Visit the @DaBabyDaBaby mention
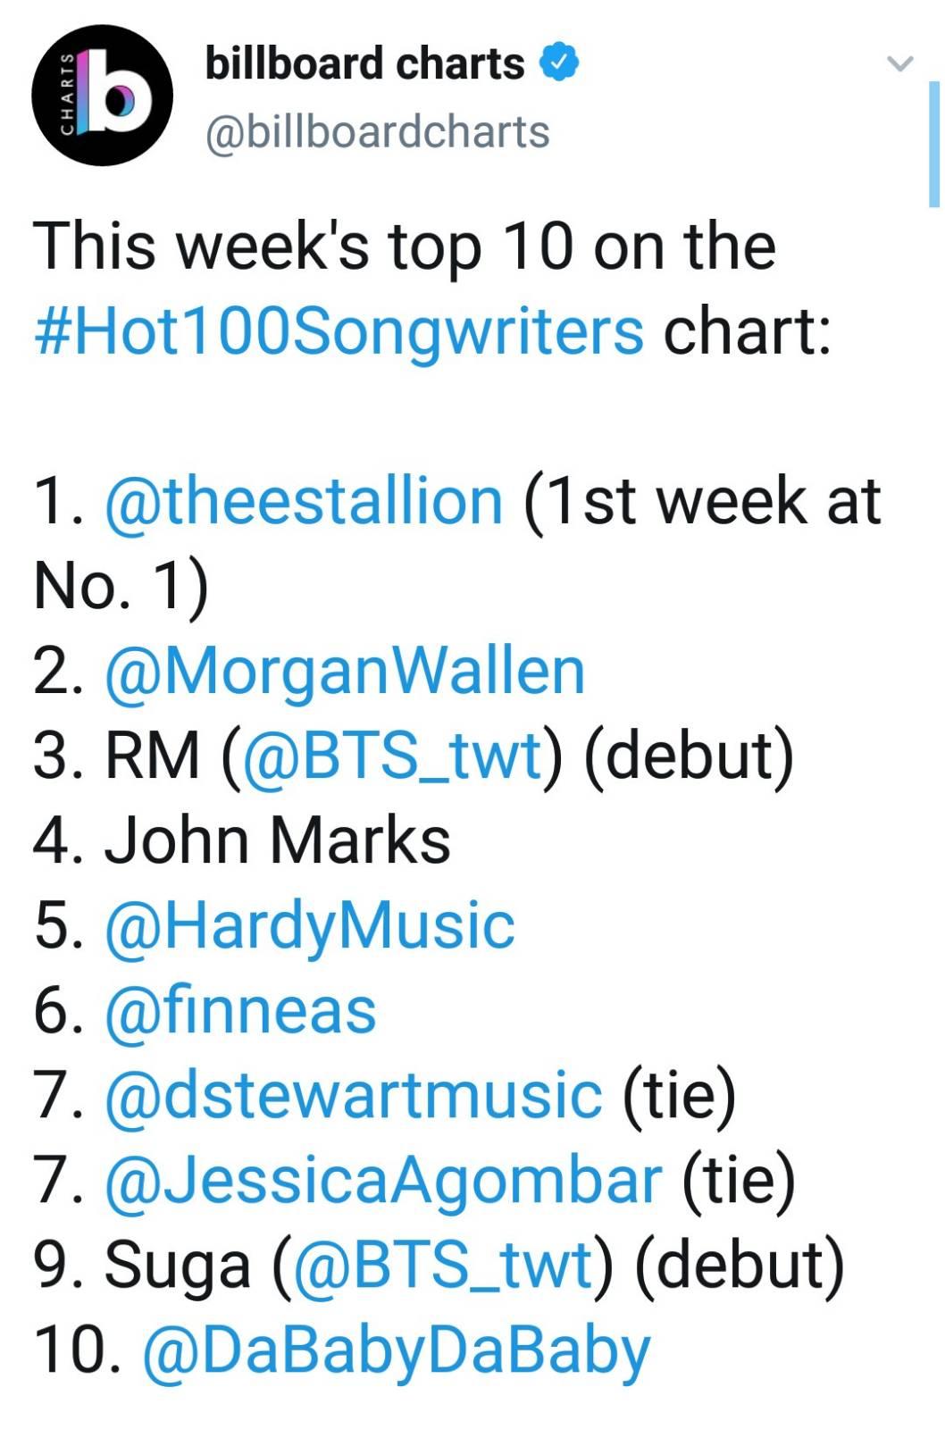The image size is (945, 1429). point(397,1351)
